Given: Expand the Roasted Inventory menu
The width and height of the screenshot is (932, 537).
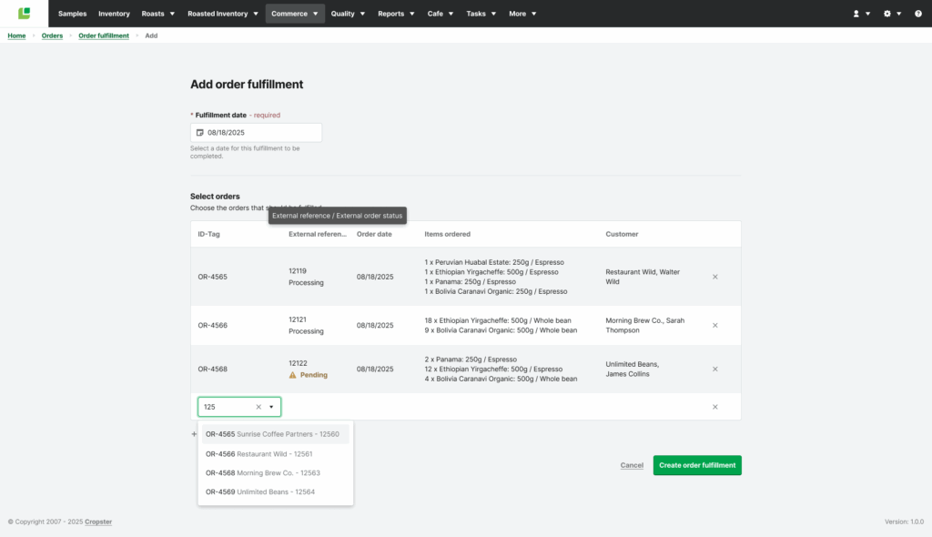Looking at the screenshot, I should click(x=223, y=14).
